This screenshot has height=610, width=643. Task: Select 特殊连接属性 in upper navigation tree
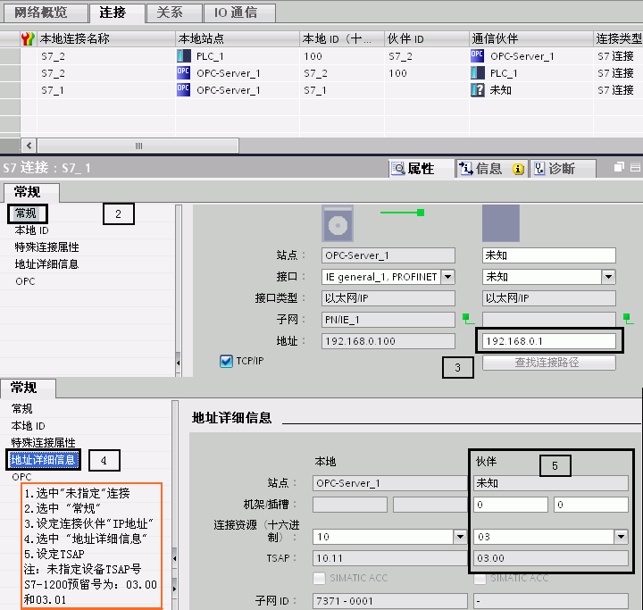coord(46,247)
